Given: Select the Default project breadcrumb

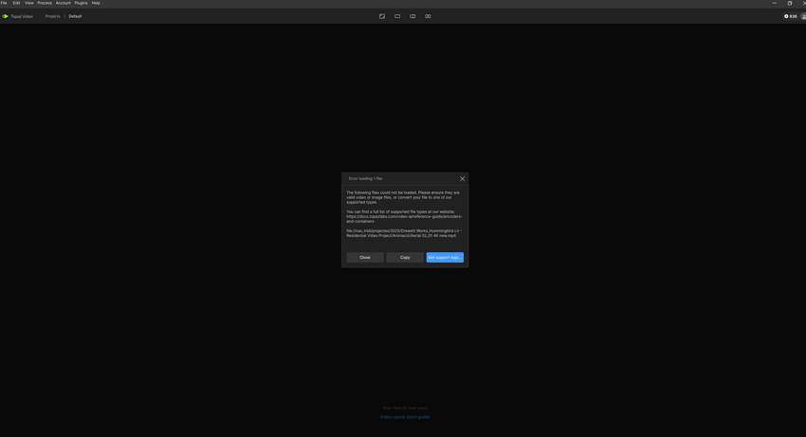Looking at the screenshot, I should point(75,16).
